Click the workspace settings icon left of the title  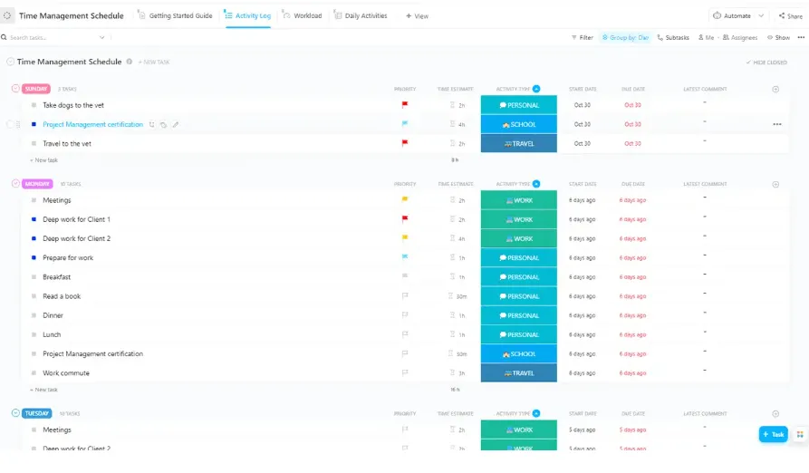click(7, 15)
